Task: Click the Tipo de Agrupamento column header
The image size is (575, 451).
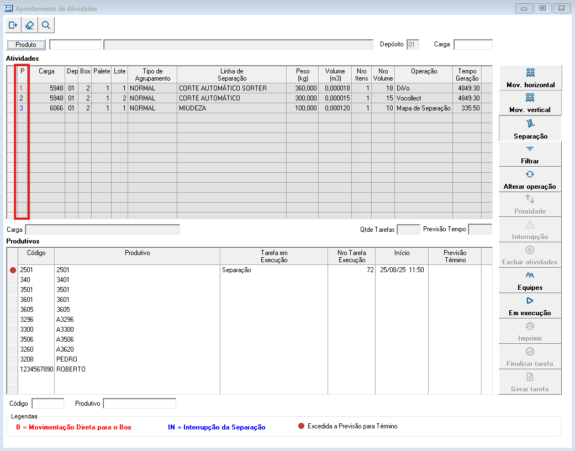Action: (x=152, y=75)
